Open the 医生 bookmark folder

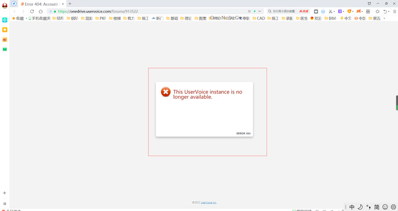302,18
